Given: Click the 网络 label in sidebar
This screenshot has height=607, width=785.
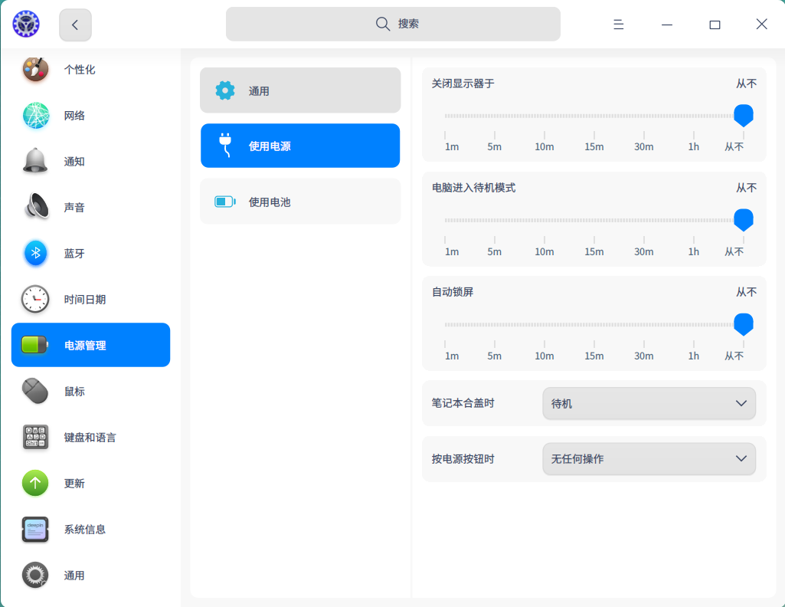Looking at the screenshot, I should (x=74, y=116).
